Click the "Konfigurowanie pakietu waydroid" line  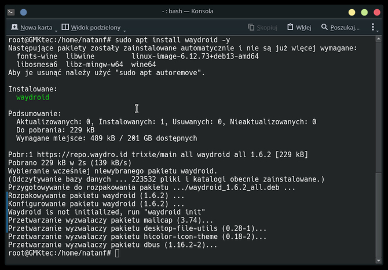(x=96, y=204)
